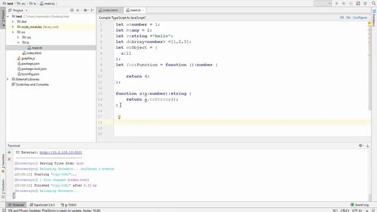The image size is (377, 212).
Task: Click the Debug bug icon in toolbar
Action: tap(343, 4)
